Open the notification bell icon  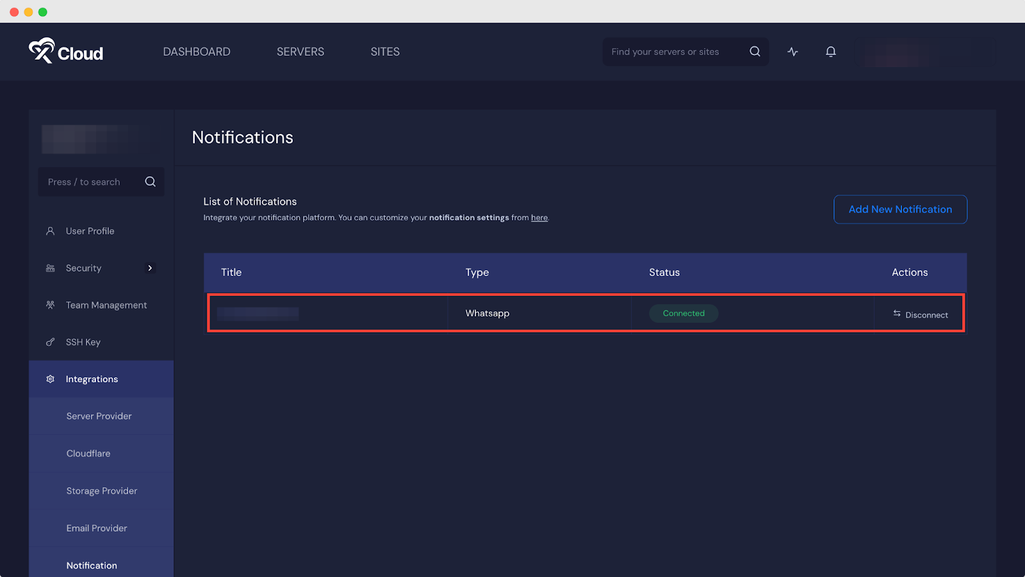830,52
